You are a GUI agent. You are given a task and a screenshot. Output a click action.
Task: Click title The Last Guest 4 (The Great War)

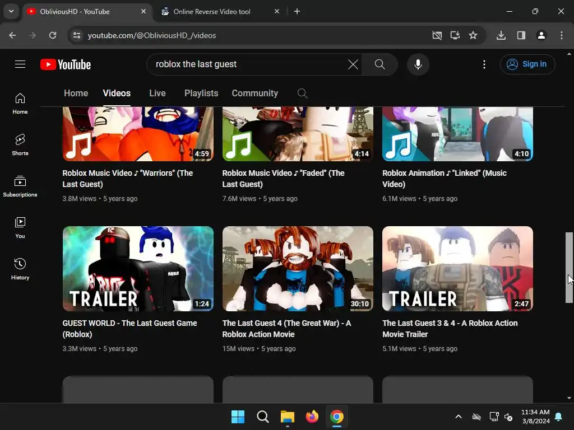(286, 328)
